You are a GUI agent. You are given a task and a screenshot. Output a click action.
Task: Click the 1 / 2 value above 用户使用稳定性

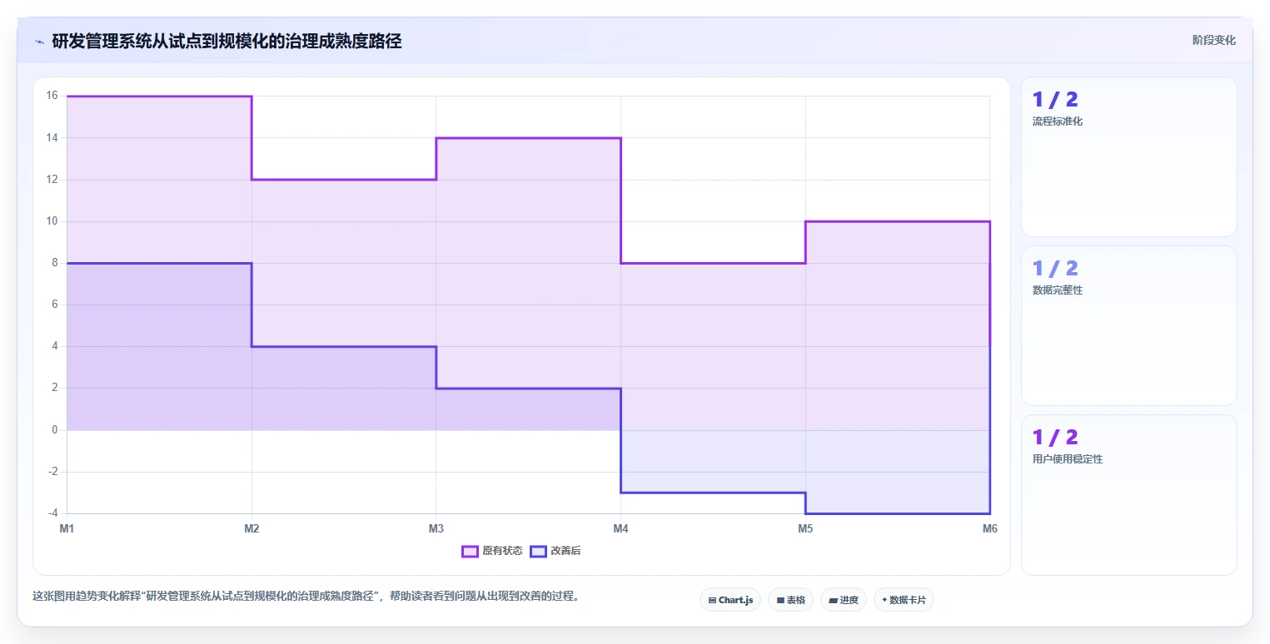(x=1055, y=437)
